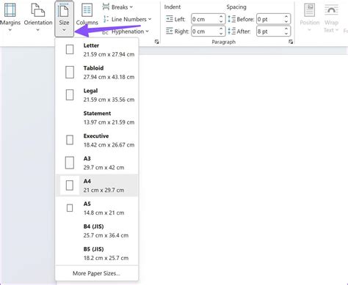Image resolution: width=348 pixels, height=285 pixels.
Task: Select Legal paper size
Action: click(x=97, y=95)
